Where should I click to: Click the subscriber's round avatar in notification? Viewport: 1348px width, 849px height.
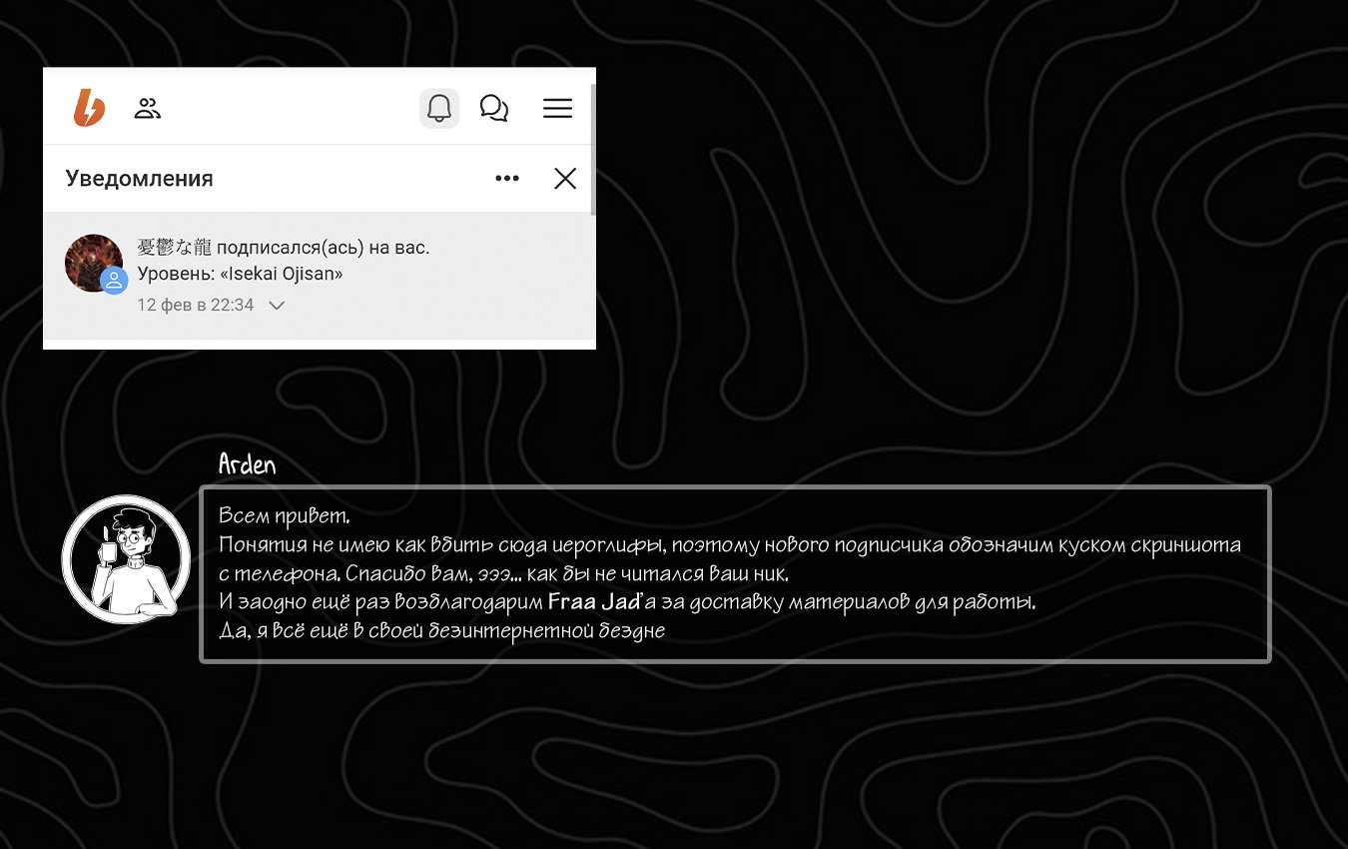tap(93, 263)
